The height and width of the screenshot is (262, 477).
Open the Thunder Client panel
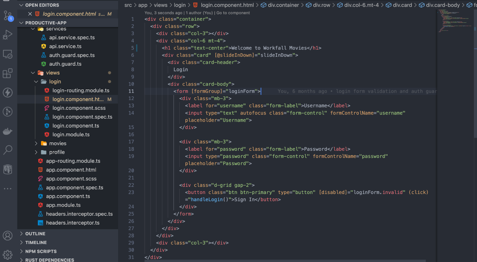(8, 92)
